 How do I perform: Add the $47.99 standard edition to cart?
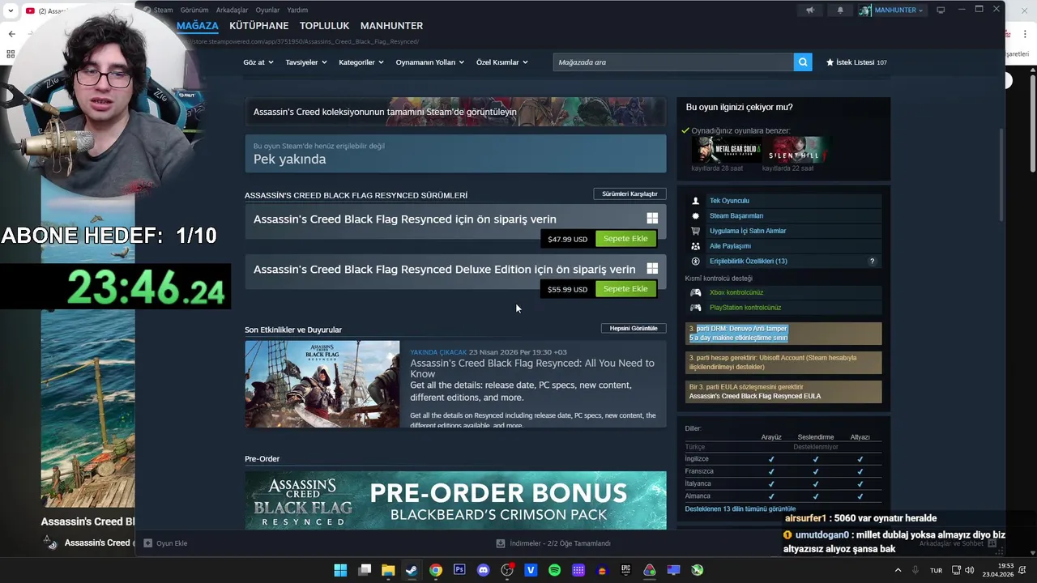(x=625, y=239)
